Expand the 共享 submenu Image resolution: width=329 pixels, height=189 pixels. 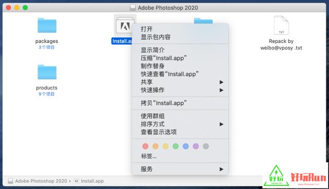tap(180, 82)
